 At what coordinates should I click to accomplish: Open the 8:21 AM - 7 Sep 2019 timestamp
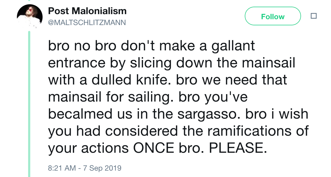85,168
